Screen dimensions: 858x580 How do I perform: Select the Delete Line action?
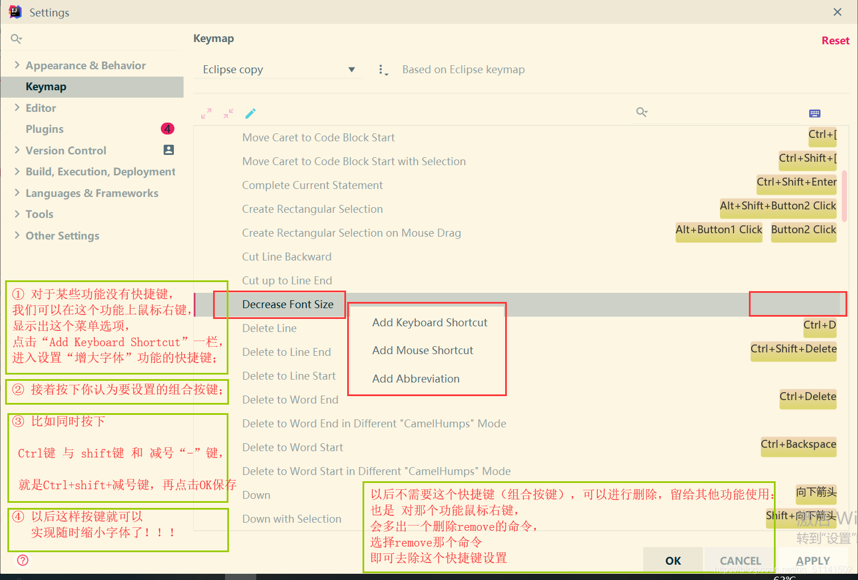pyautogui.click(x=269, y=328)
